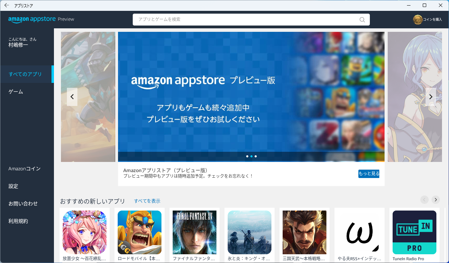449x263 pixels.
Task: Focus the アプリとゲームを検索 search field
Action: (x=251, y=20)
